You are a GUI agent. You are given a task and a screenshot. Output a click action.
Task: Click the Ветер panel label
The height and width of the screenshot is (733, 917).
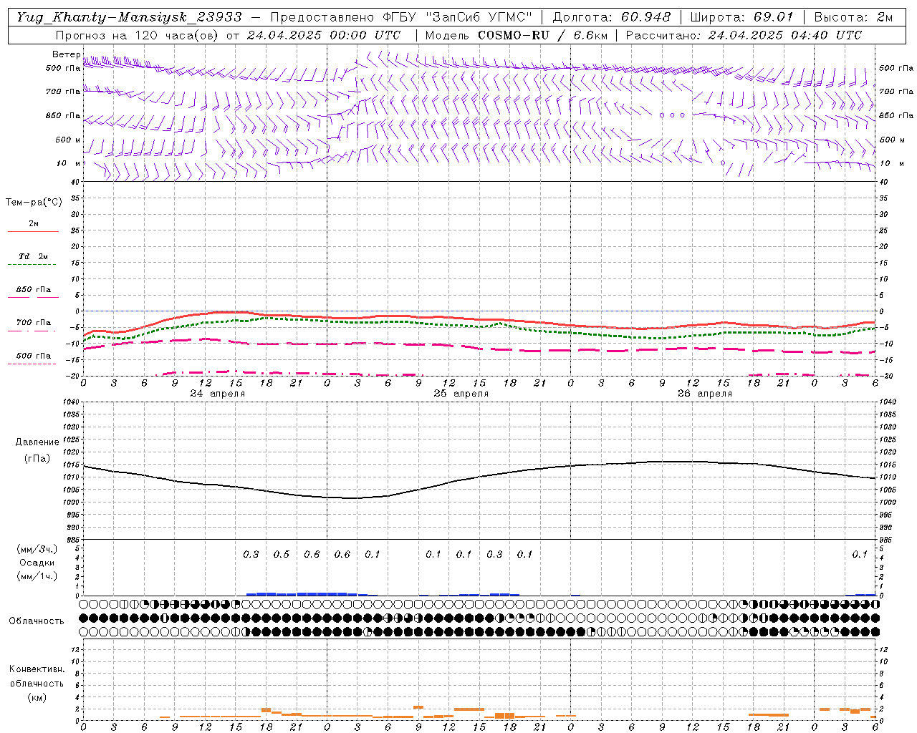click(x=66, y=54)
